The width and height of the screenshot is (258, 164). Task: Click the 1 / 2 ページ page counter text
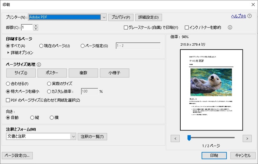coord(211,146)
